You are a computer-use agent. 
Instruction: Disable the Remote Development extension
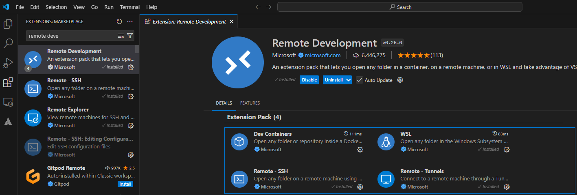[309, 80]
